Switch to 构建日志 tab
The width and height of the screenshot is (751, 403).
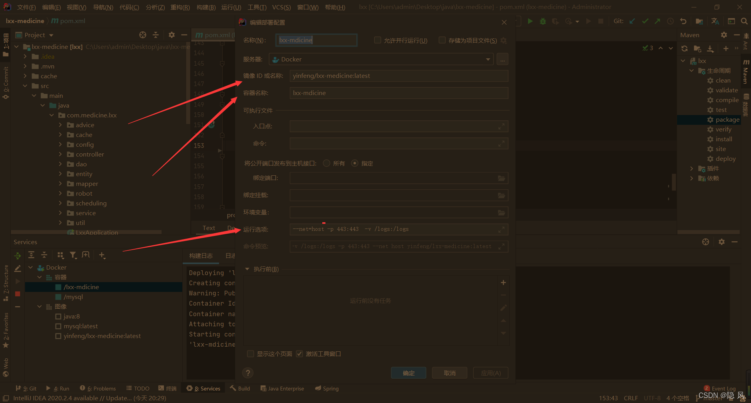(x=201, y=255)
